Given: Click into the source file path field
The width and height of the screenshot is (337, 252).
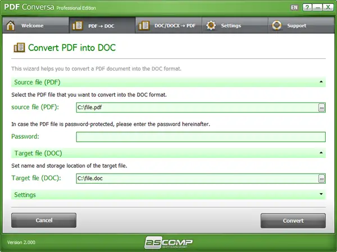Looking at the screenshot, I should point(197,108).
